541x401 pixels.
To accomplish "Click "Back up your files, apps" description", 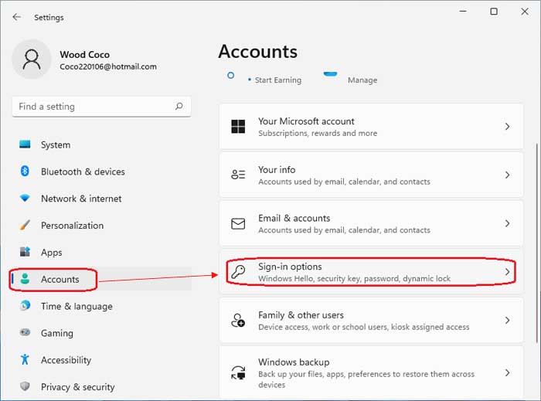I will tap(366, 379).
